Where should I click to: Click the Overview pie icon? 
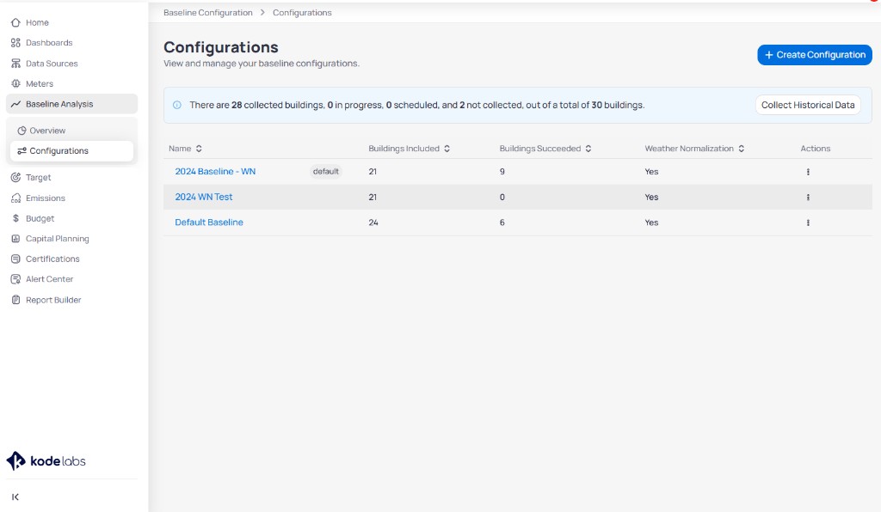(x=22, y=131)
